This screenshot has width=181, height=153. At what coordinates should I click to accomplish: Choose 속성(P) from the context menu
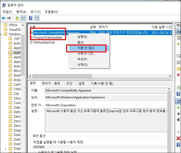[89, 59]
